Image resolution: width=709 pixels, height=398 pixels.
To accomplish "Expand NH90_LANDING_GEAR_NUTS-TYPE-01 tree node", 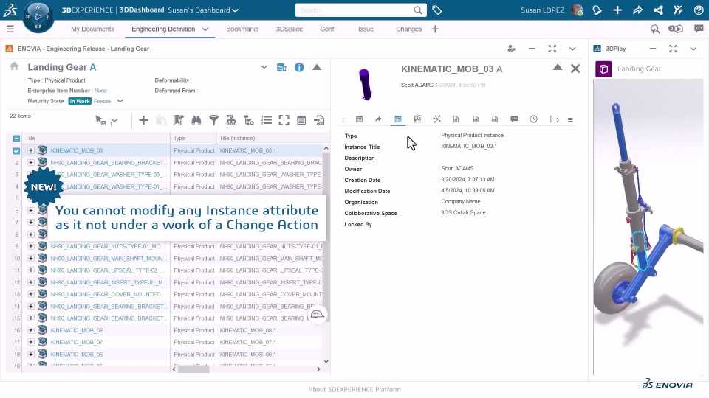I will 31,246.
